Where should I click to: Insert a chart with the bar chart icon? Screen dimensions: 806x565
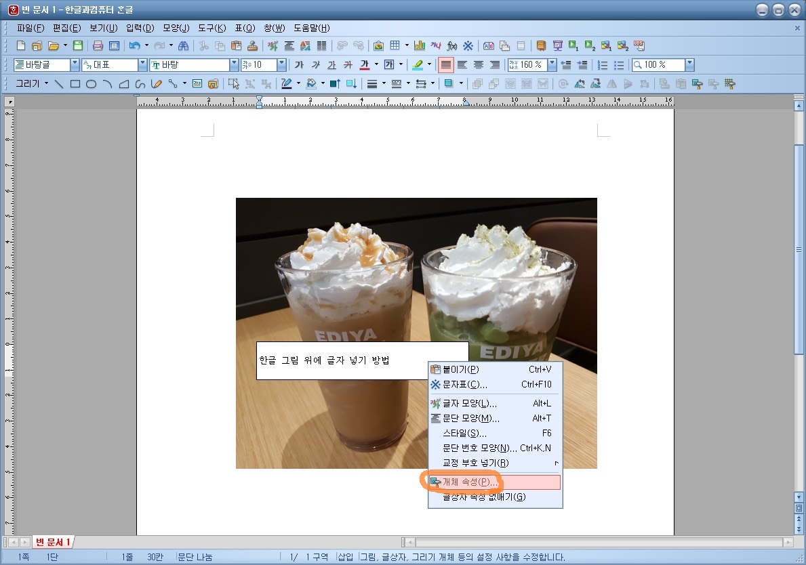pos(420,45)
